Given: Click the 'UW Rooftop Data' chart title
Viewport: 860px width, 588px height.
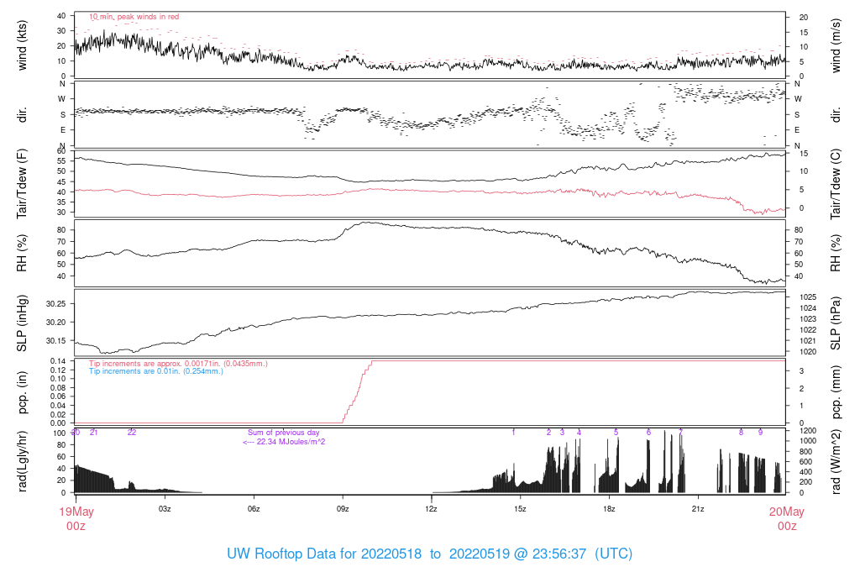Looking at the screenshot, I should (429, 554).
